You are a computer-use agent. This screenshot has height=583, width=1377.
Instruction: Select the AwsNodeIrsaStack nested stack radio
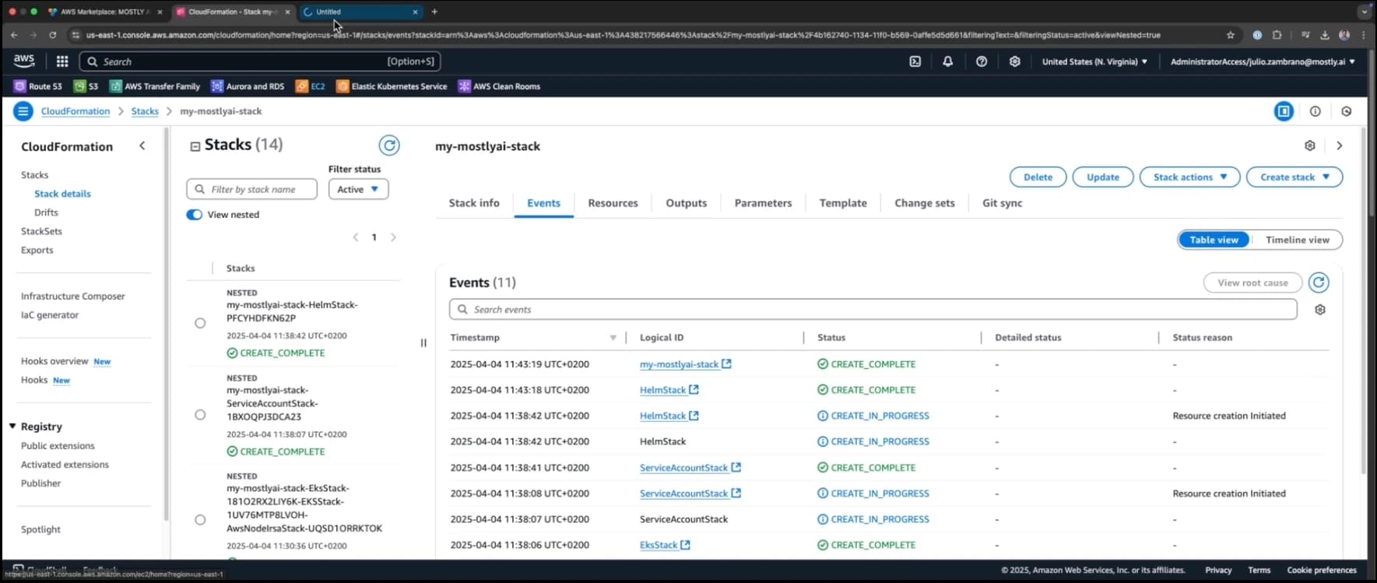tap(200, 520)
